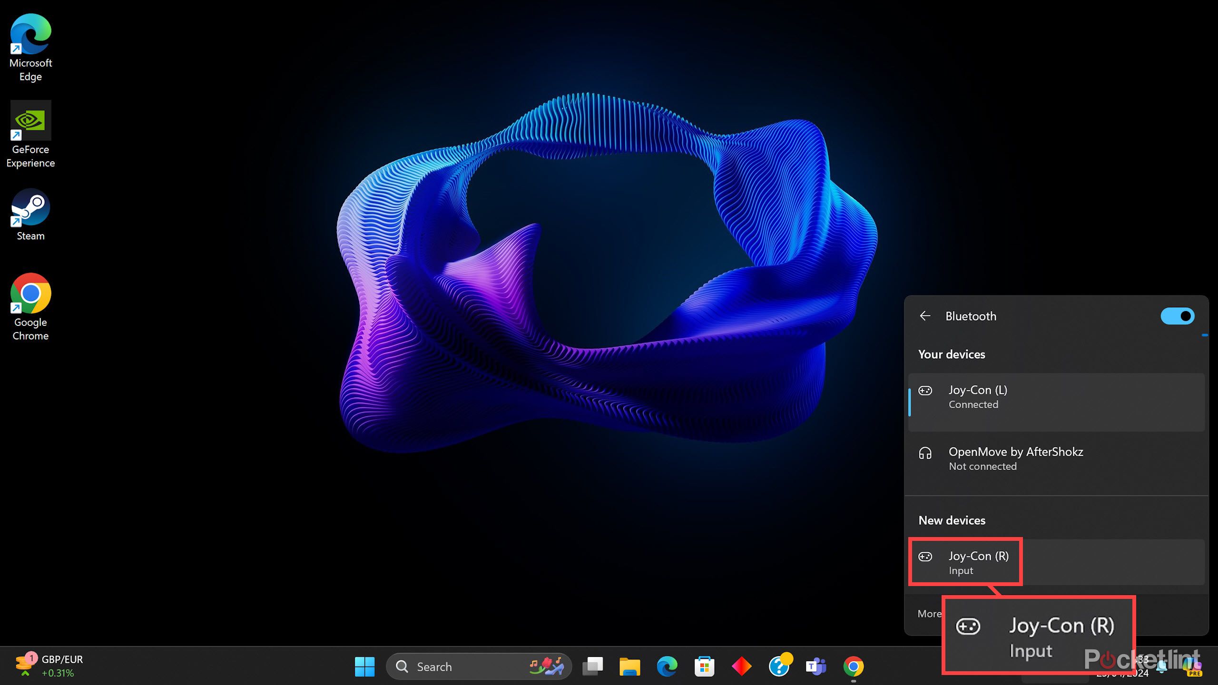This screenshot has height=685, width=1218.
Task: Turn off the Bluetooth toggle
Action: (x=1177, y=316)
